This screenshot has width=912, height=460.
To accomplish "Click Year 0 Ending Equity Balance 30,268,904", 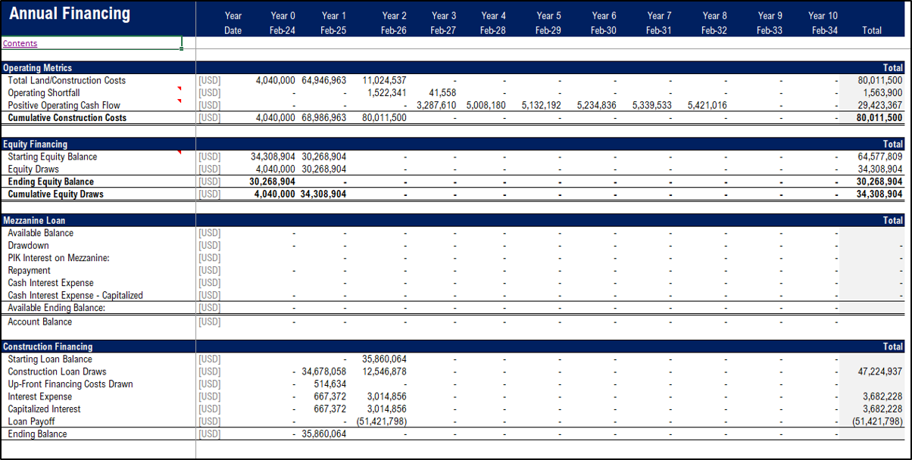I will coord(273,182).
